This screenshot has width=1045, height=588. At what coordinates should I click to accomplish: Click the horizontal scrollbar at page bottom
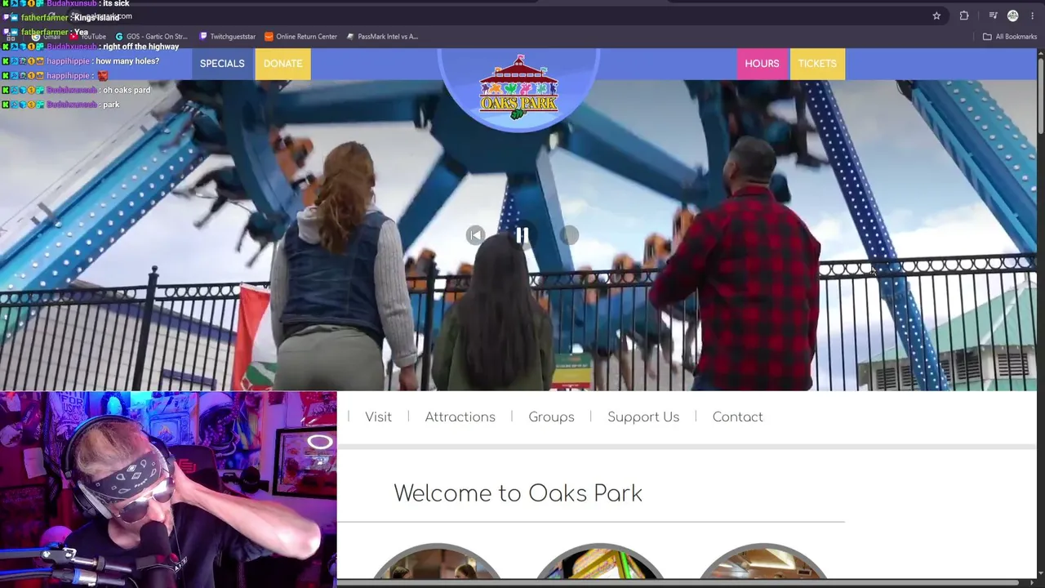tap(678, 582)
